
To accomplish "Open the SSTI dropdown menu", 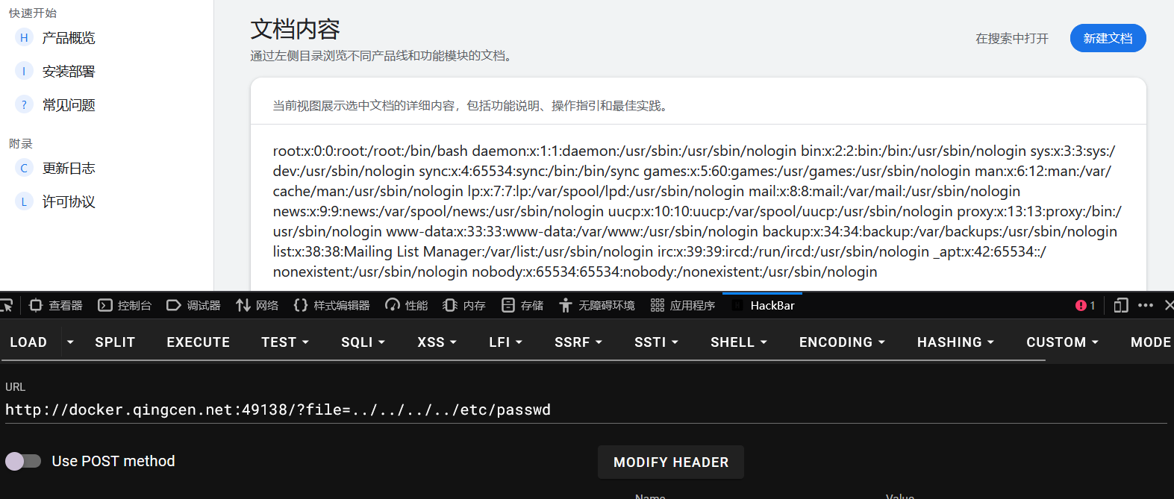I will coord(657,342).
